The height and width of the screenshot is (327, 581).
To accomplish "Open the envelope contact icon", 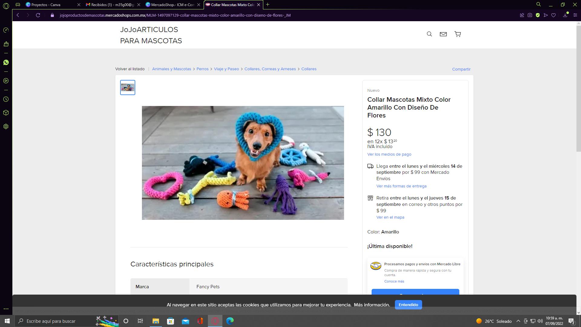I will pyautogui.click(x=443, y=34).
